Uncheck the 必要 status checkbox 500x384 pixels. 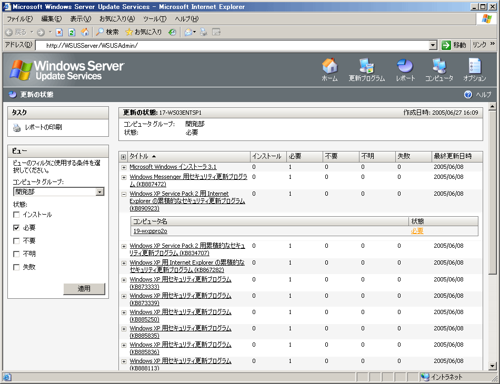[x=17, y=228]
